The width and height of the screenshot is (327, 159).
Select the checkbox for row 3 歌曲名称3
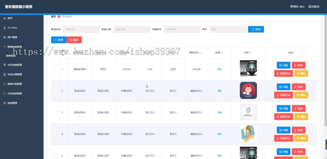(55, 112)
